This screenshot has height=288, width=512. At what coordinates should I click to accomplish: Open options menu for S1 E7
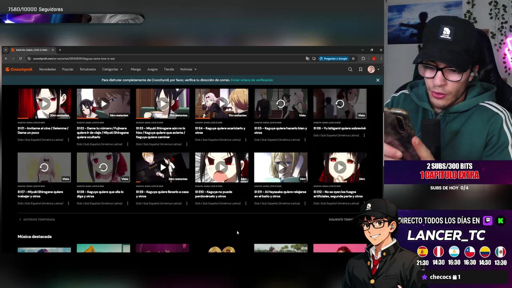(68, 203)
